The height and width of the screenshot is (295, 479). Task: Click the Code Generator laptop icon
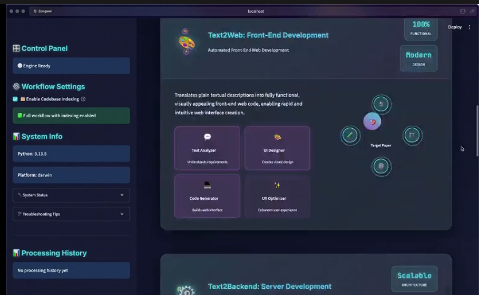coord(208,185)
